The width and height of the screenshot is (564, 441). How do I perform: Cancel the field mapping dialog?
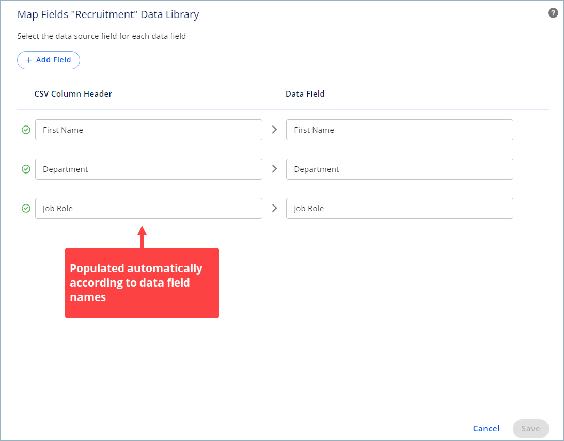pyautogui.click(x=486, y=429)
